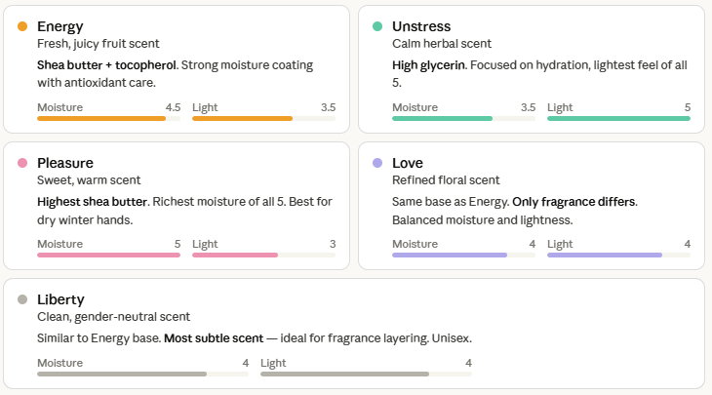Open the Unstress card heading
Image resolution: width=712 pixels, height=395 pixels.
421,26
